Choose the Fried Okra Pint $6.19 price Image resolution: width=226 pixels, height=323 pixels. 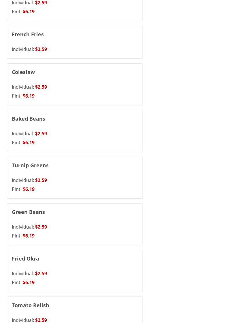[29, 282]
